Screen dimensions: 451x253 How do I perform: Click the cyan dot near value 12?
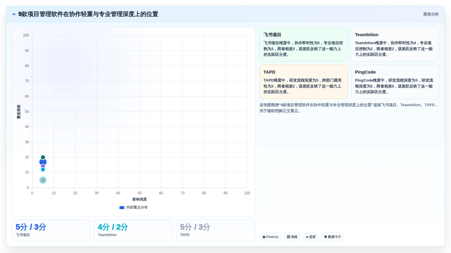point(43,170)
